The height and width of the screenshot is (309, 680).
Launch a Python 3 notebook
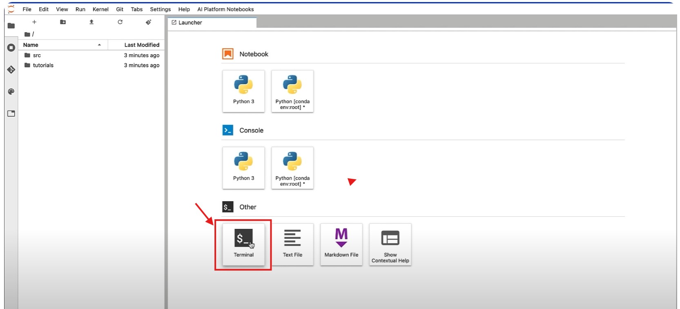click(243, 91)
